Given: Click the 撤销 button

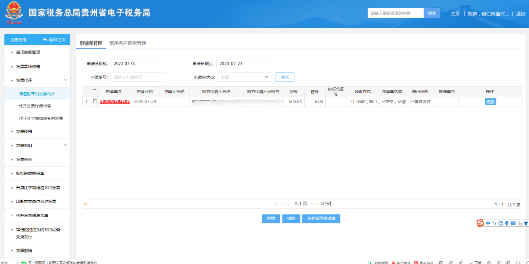Looking at the screenshot, I should [x=291, y=218].
